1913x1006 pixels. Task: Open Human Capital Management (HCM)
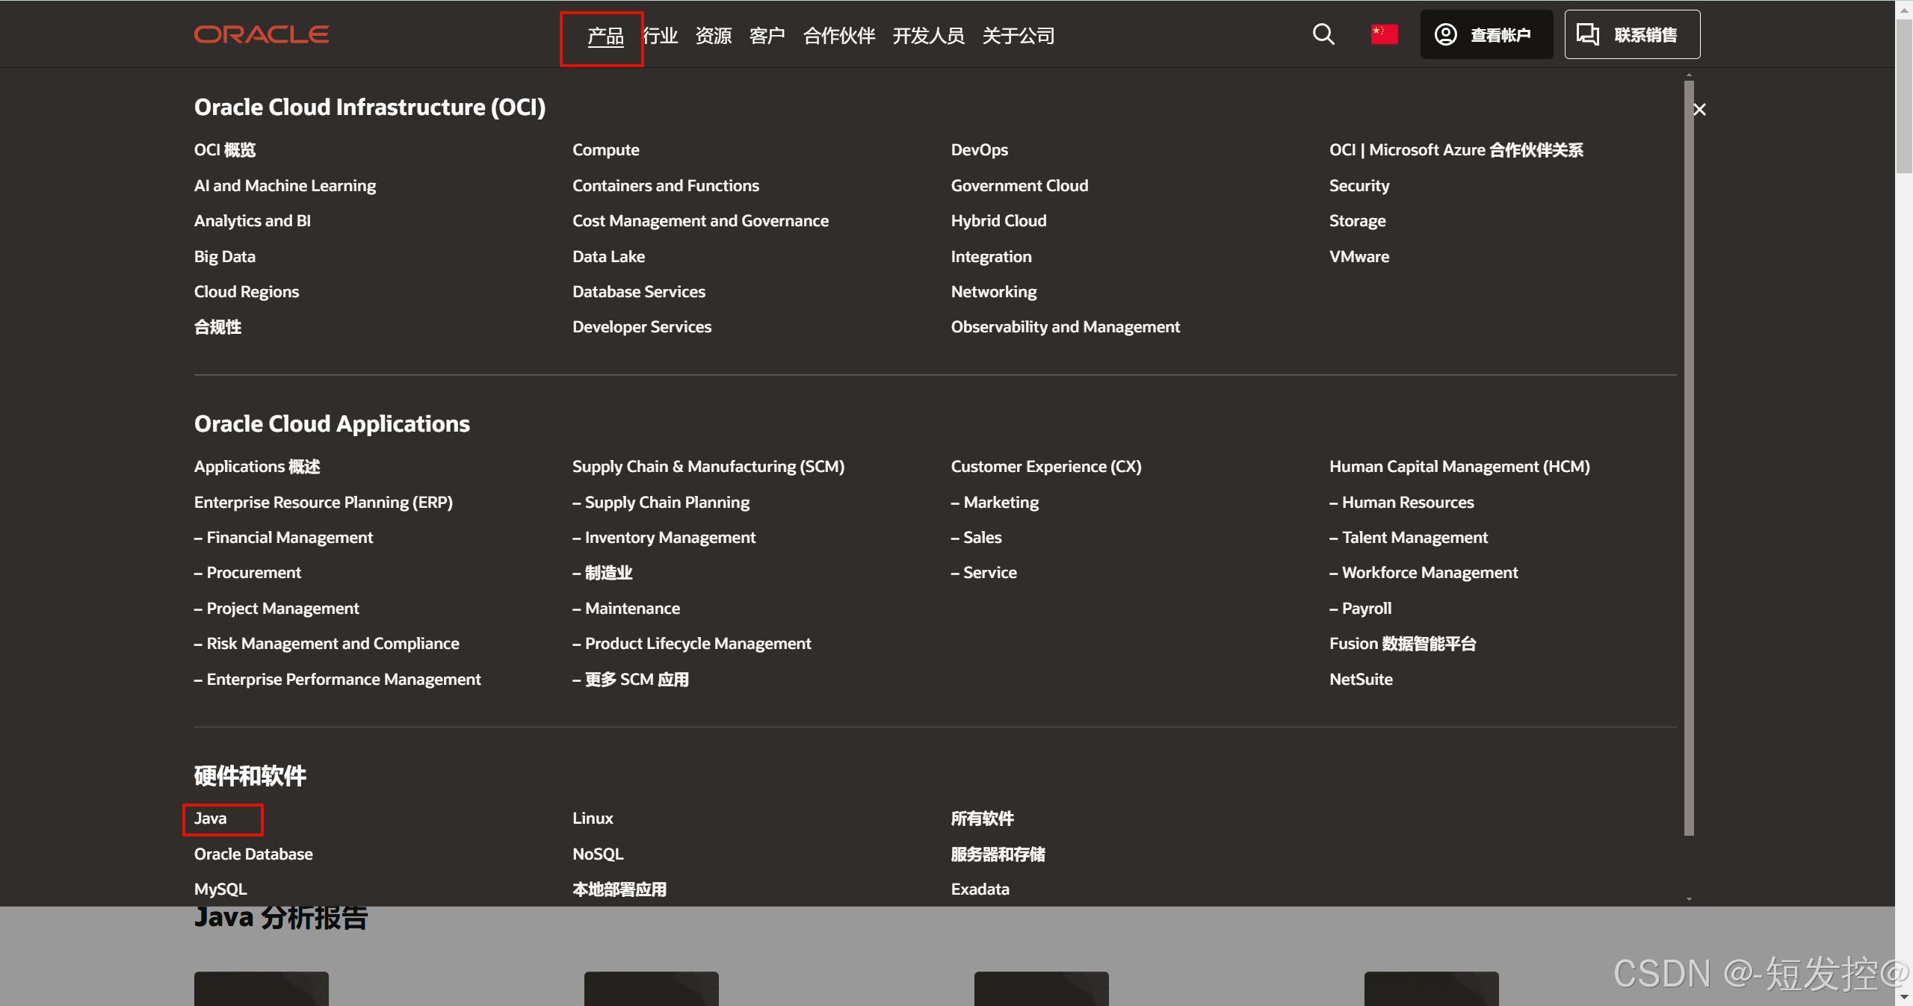coord(1459,467)
